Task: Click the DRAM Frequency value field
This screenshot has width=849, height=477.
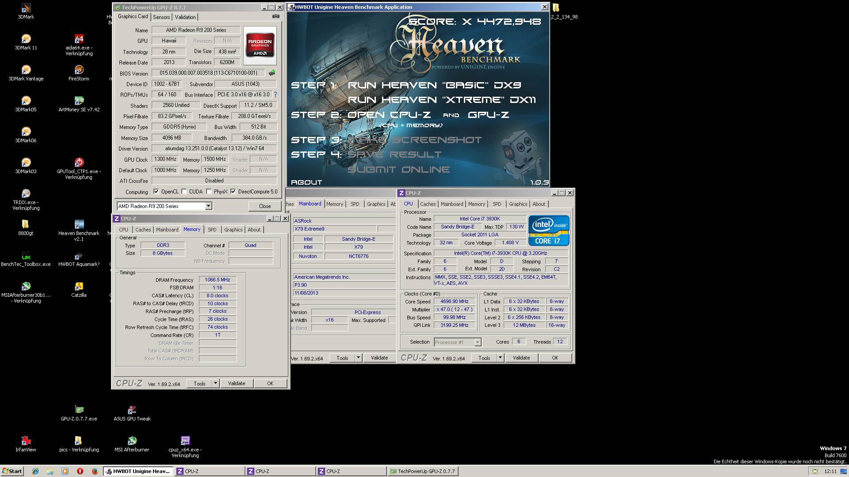Action: [x=217, y=280]
